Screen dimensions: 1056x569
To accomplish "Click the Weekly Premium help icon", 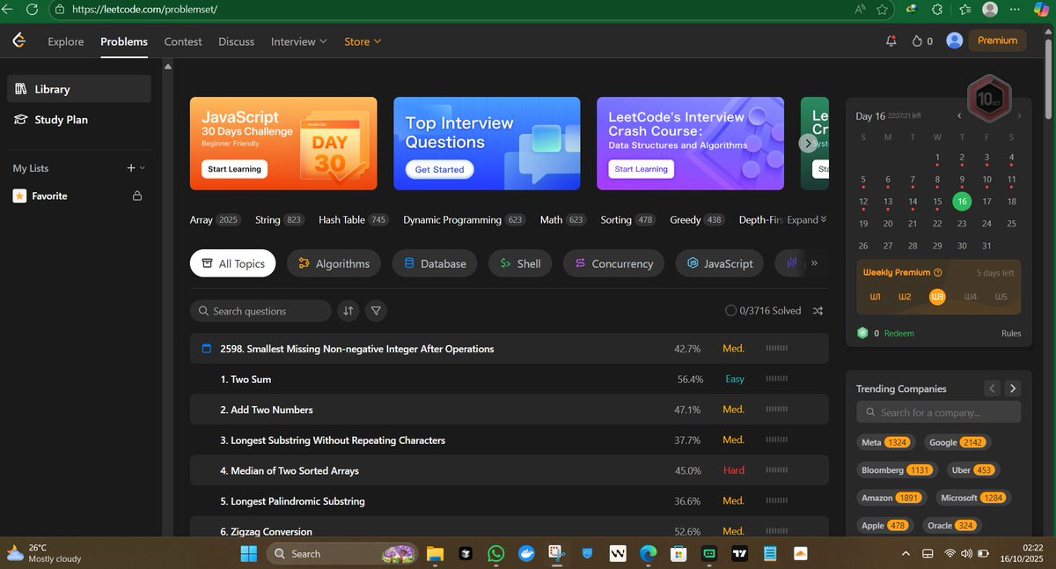I will click(x=938, y=273).
